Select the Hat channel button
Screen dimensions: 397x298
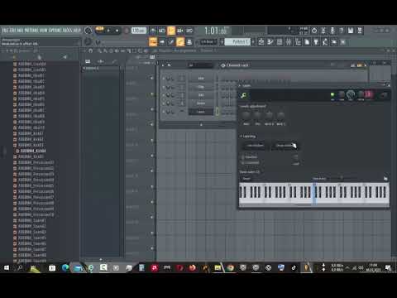coord(201,95)
